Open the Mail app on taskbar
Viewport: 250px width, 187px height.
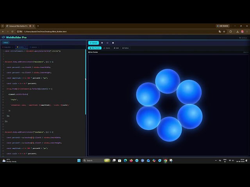pos(148,161)
